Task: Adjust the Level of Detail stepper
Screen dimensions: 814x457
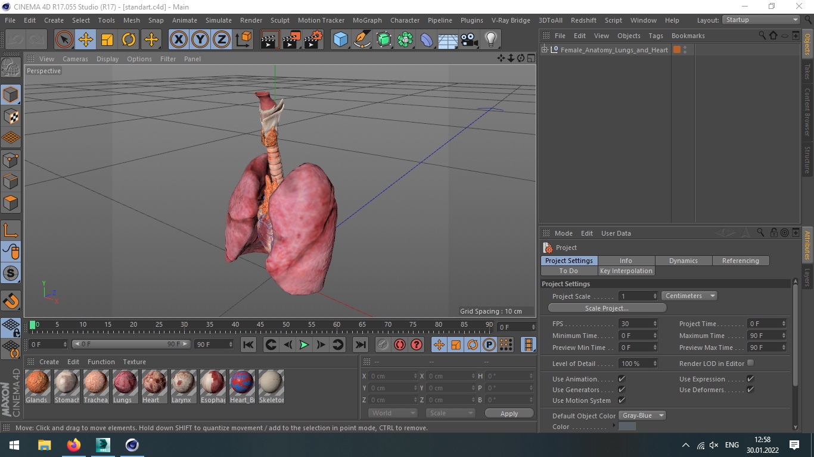Action: coord(655,363)
